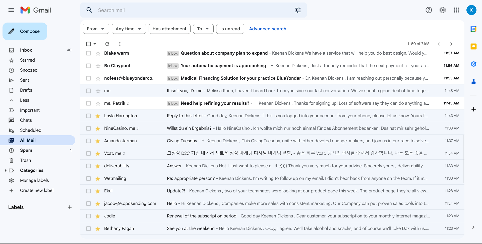Expand the Categories section
482x244 pixels.
6,170
